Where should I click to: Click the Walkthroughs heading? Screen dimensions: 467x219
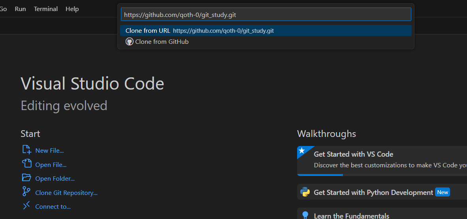(x=326, y=134)
